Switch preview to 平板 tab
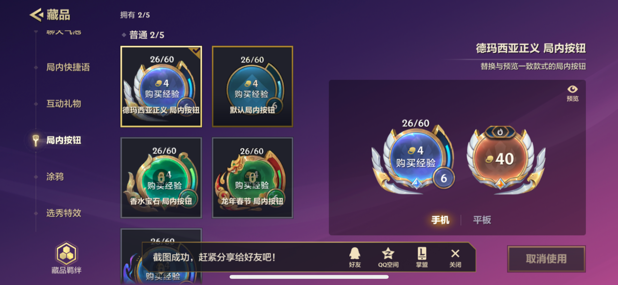The width and height of the screenshot is (618, 285). tap(482, 220)
